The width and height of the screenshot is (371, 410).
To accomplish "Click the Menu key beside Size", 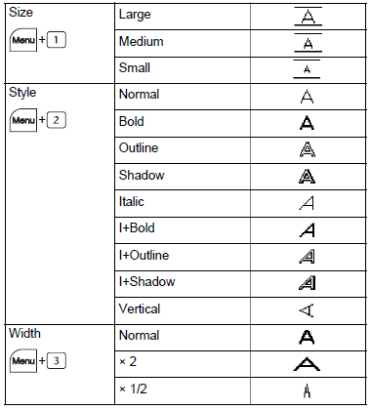I will (23, 40).
